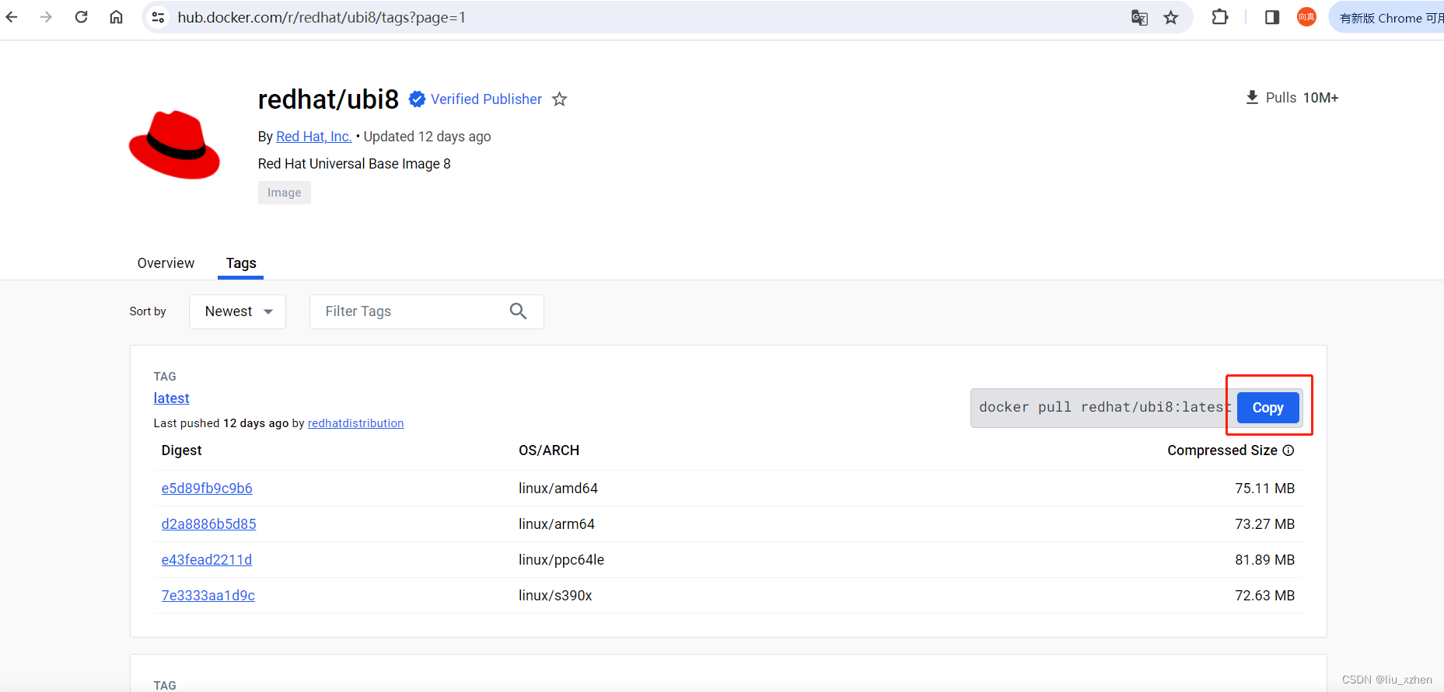Reload the Docker Hub page
The image size is (1444, 692).
pyautogui.click(x=82, y=17)
